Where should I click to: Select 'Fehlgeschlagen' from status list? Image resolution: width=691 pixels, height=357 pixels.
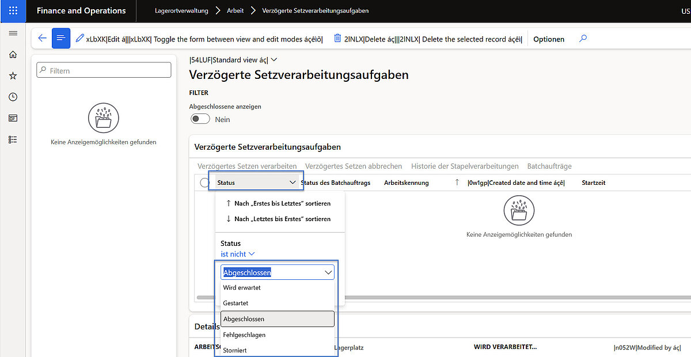coord(244,335)
